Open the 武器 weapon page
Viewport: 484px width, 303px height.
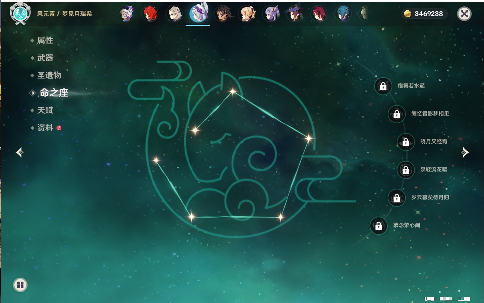click(x=45, y=58)
